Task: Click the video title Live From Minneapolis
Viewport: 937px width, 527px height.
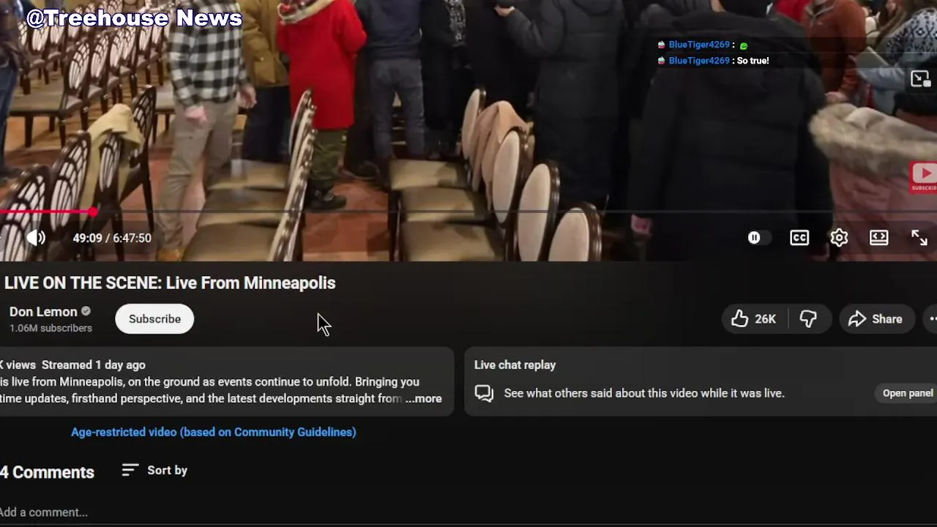Action: [170, 283]
